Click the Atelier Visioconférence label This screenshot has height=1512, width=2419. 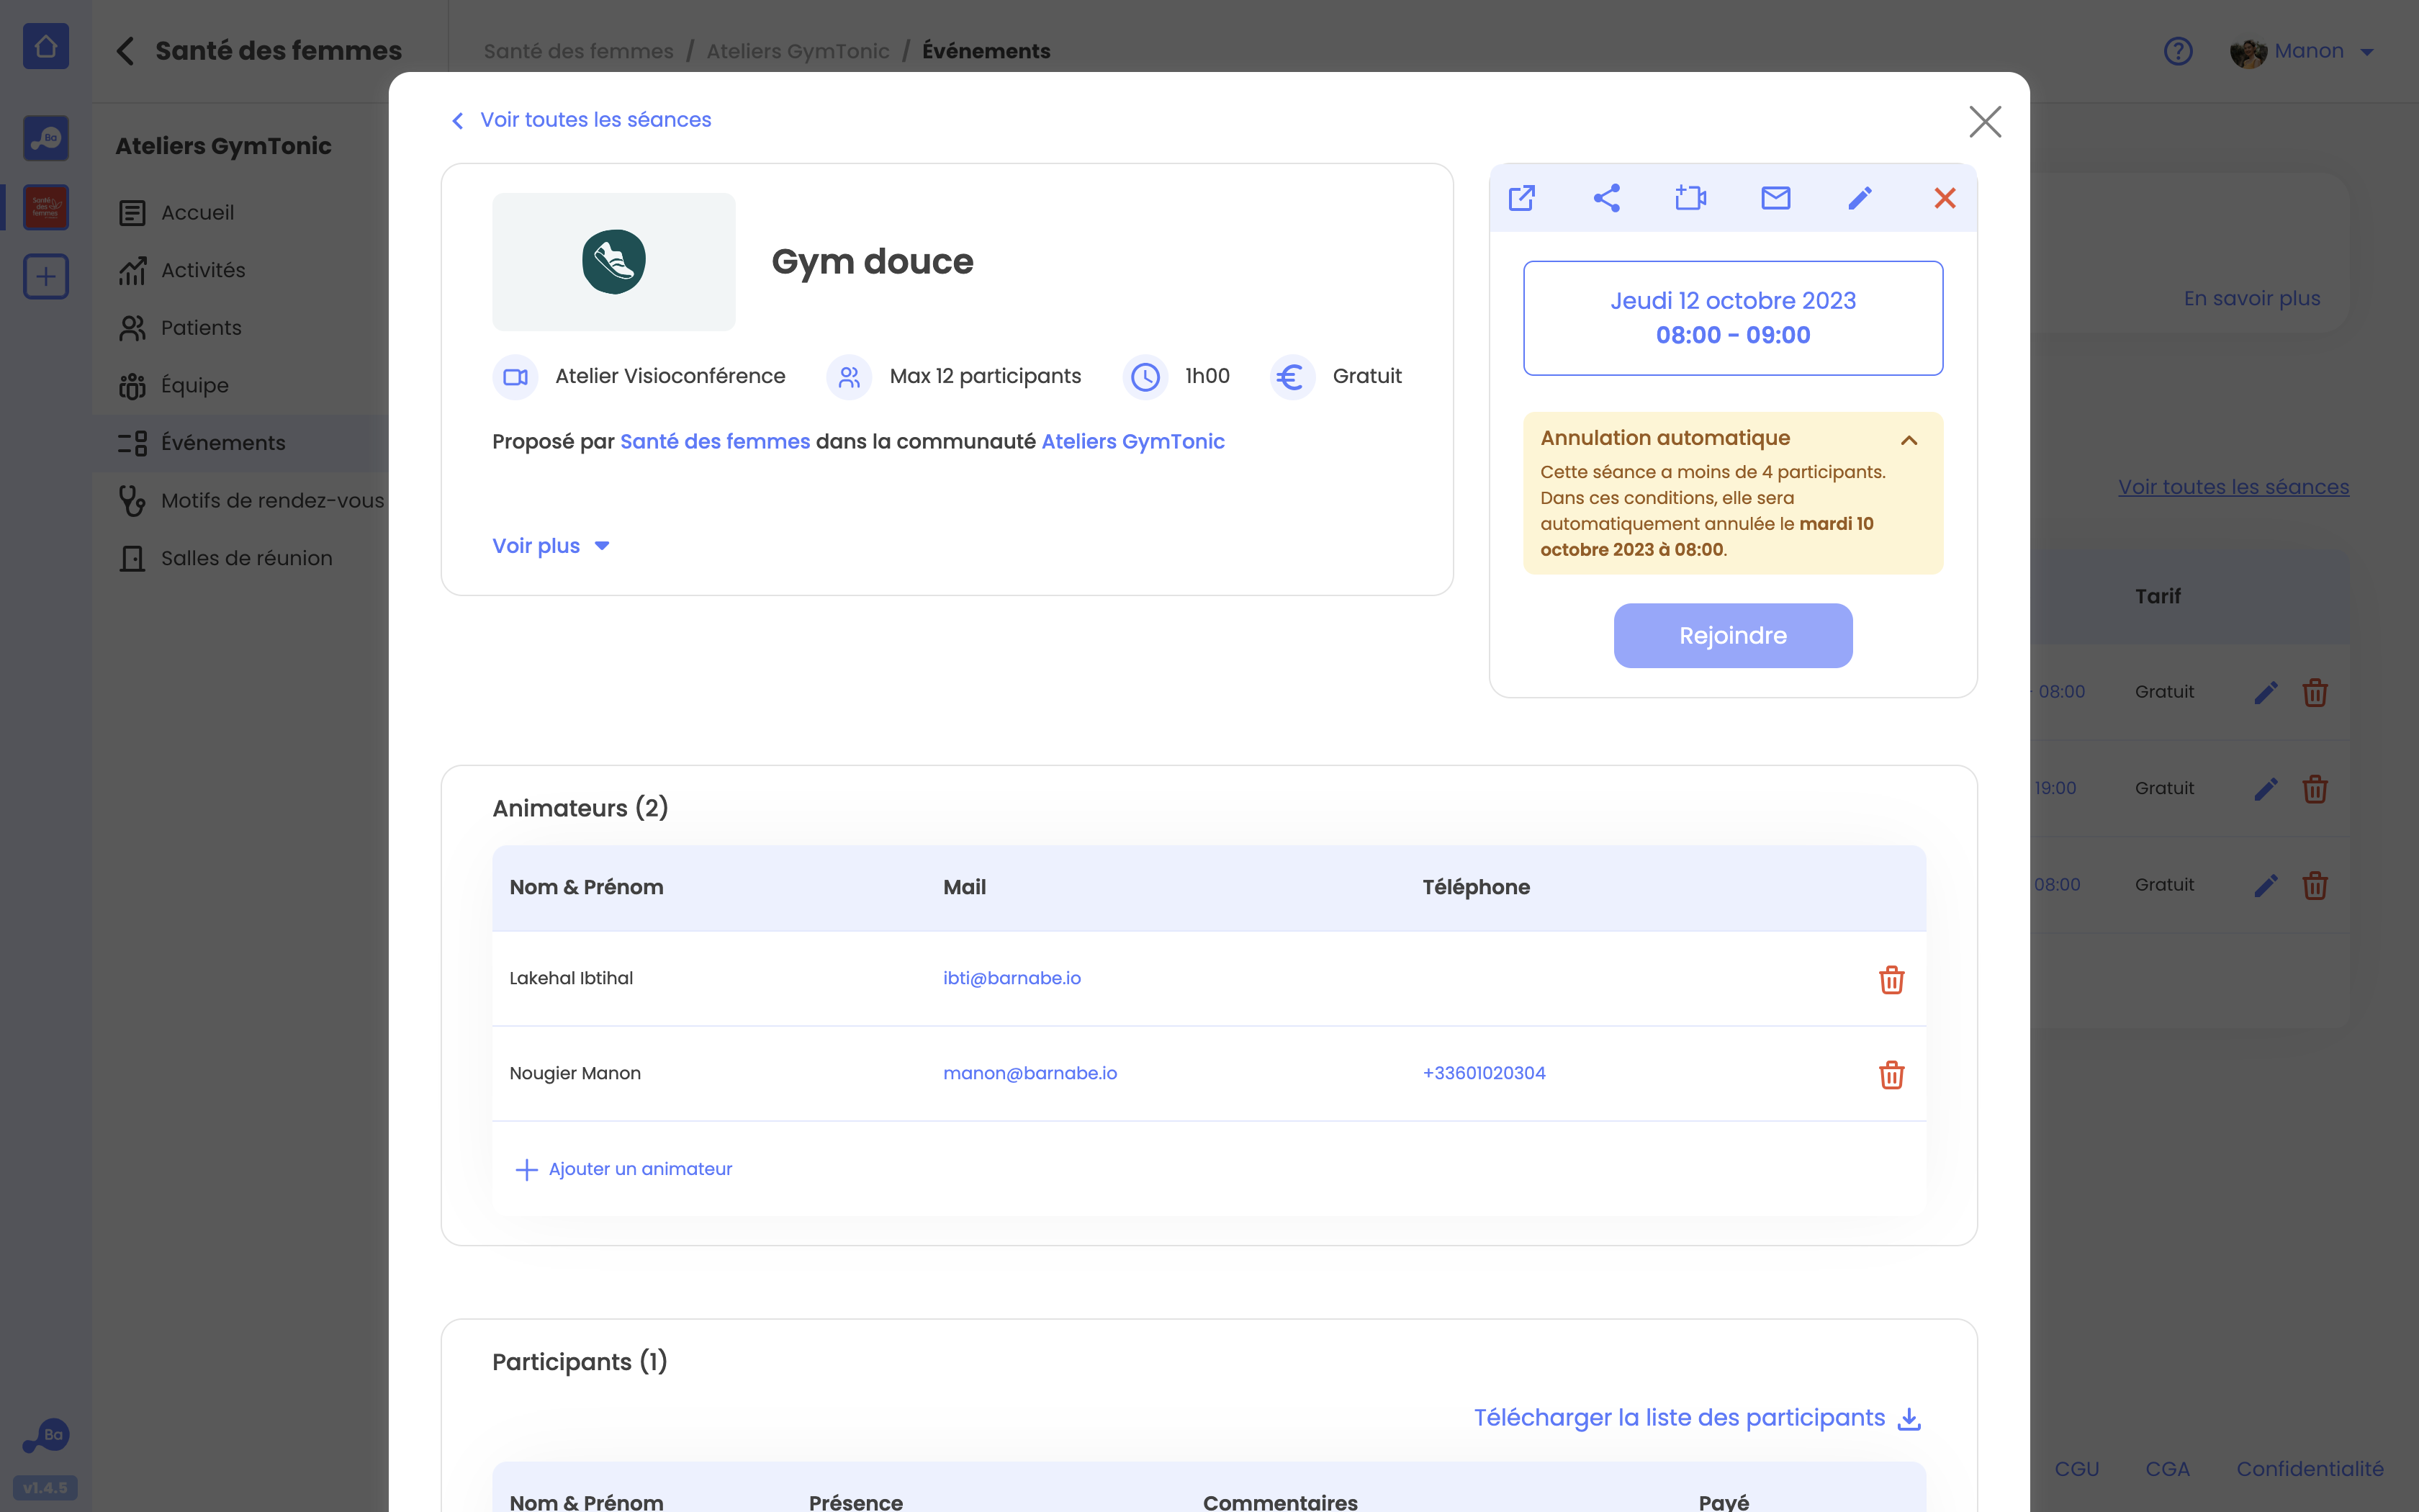click(670, 376)
